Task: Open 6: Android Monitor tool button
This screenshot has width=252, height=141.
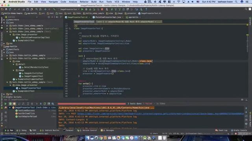Action: pos(49,130)
